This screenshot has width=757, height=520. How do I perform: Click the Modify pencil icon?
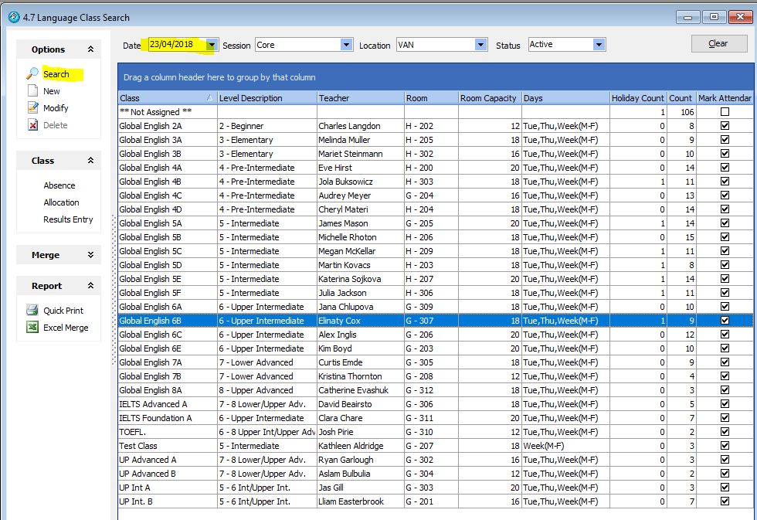[x=32, y=108]
